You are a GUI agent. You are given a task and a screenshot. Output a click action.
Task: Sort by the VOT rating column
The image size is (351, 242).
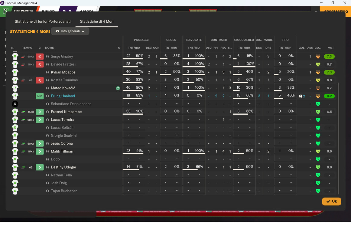331,48
